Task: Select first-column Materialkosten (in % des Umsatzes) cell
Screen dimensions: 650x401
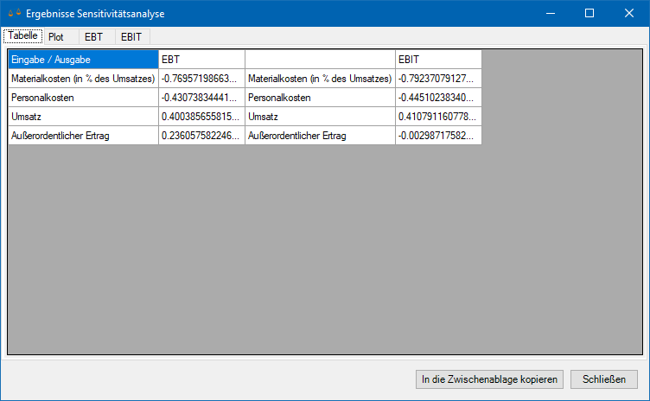Action: tap(83, 79)
